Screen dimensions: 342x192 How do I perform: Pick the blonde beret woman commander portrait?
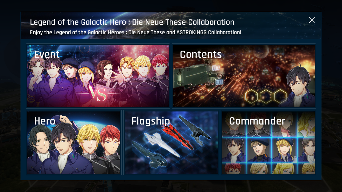point(284,150)
